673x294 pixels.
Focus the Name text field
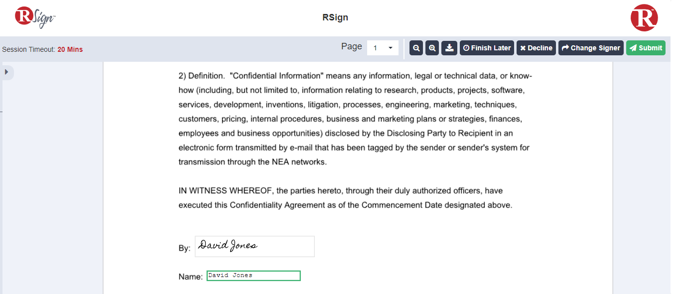(x=254, y=276)
